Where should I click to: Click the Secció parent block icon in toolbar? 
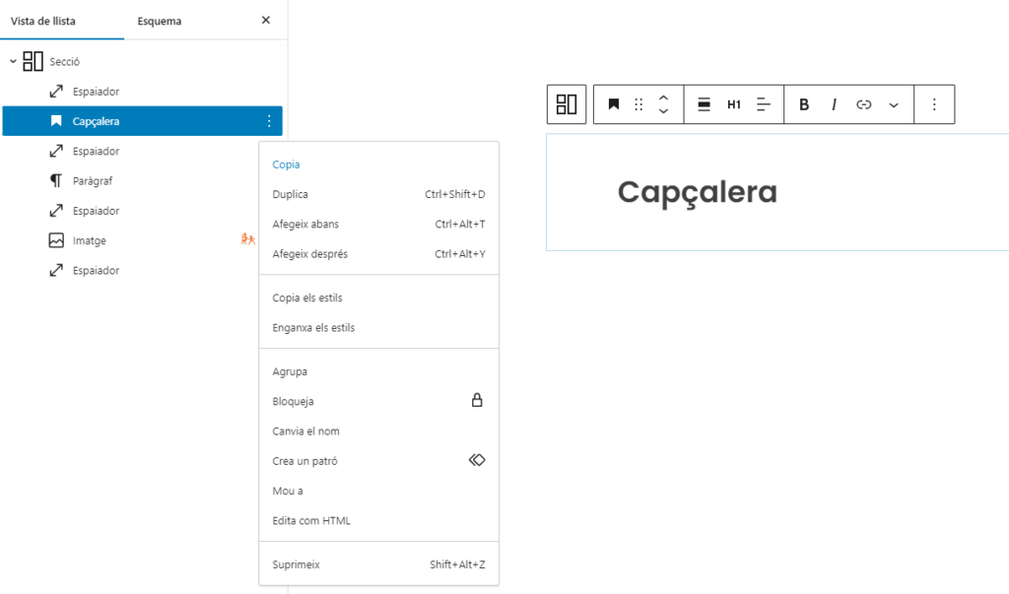point(567,104)
